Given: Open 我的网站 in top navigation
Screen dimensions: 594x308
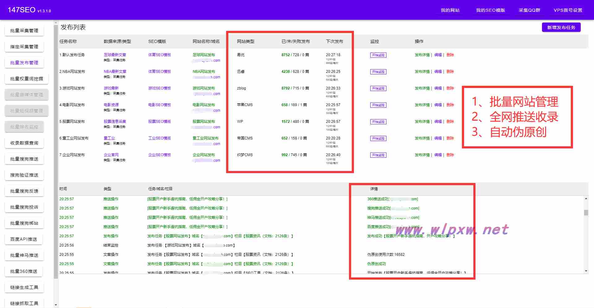Looking at the screenshot, I should tap(450, 10).
